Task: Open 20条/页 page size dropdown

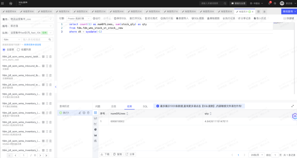Action: coord(256,155)
